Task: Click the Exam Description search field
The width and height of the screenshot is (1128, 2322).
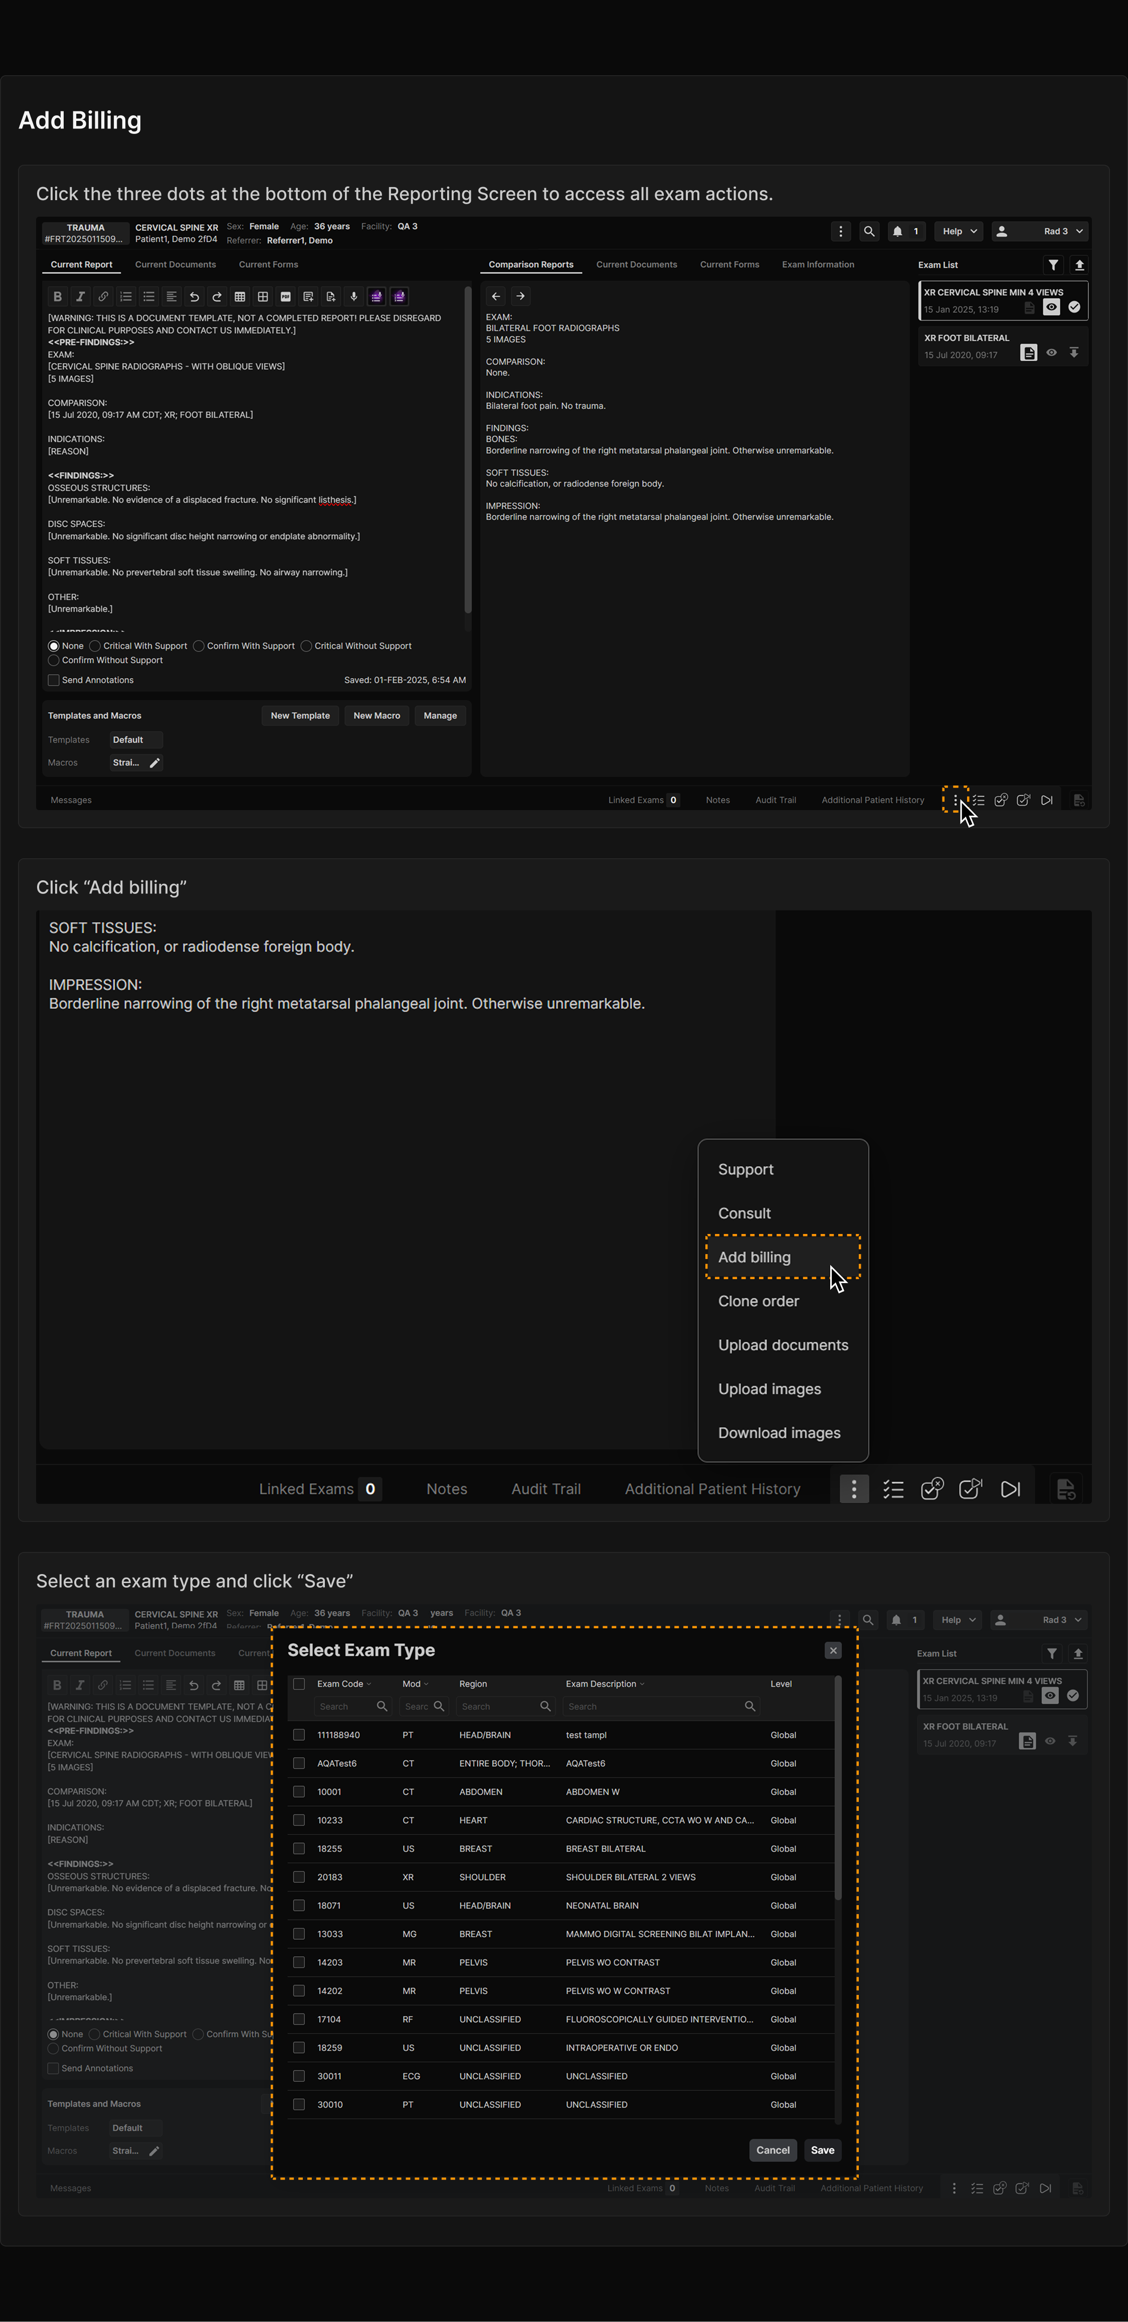Action: click(660, 1707)
